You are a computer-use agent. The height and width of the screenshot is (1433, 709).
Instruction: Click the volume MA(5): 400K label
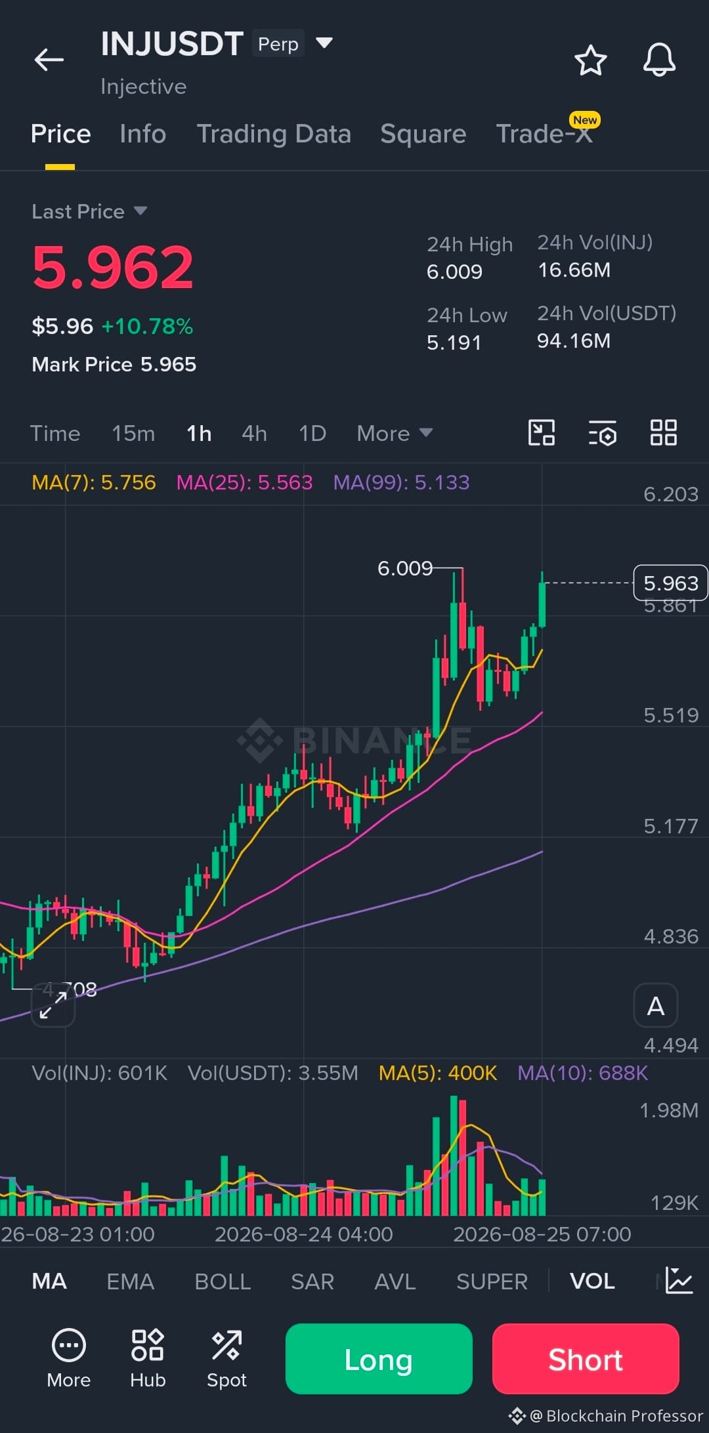point(438,1073)
